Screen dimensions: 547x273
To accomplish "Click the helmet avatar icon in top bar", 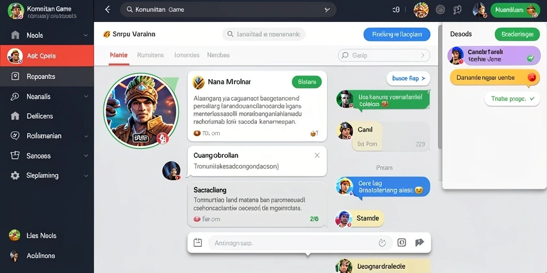I will pyautogui.click(x=421, y=10).
